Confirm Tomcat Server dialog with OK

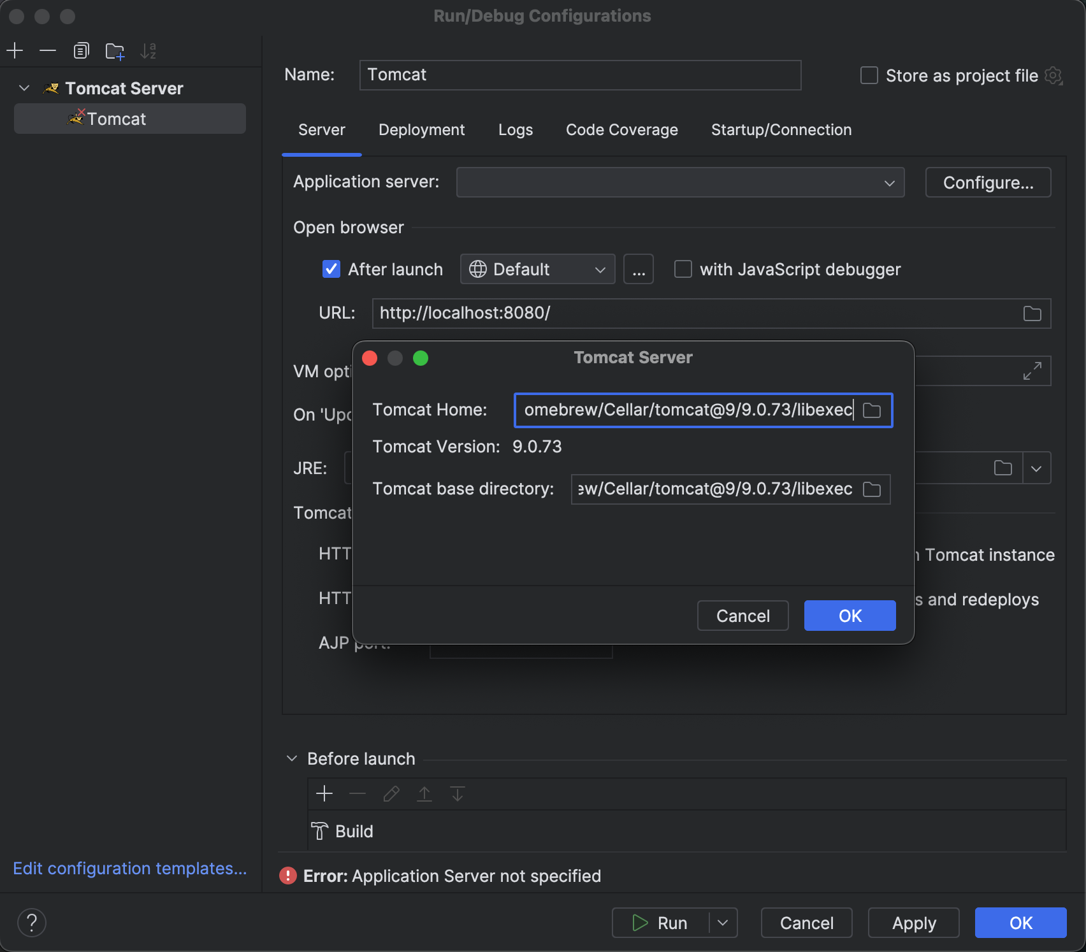coord(850,616)
